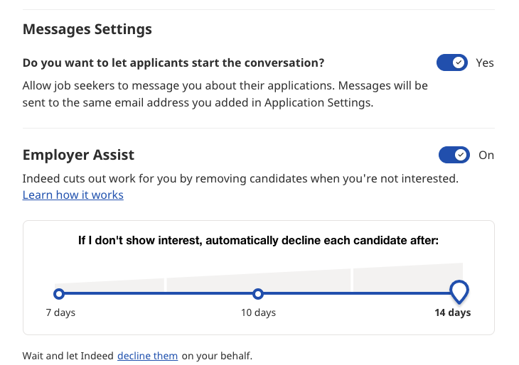
Task: Click the "10 days" label under slider
Action: pos(258,312)
